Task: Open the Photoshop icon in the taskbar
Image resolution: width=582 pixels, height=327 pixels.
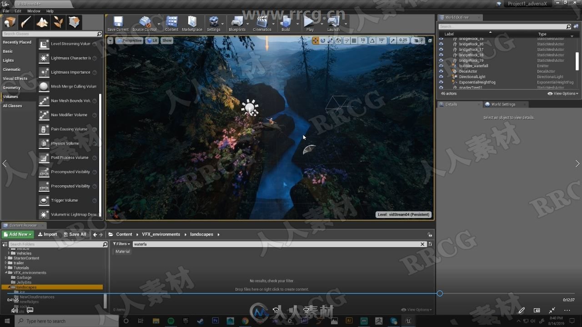Action: coord(216,321)
